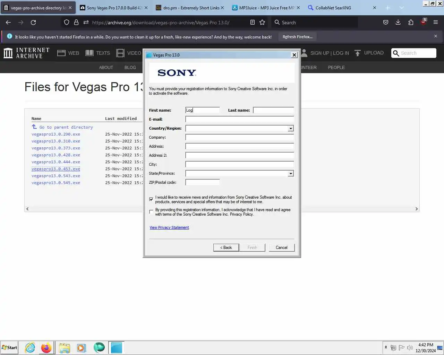Screen dimensions: 444x355
Task: Download vegaspro13.0.545.exe
Action: point(56,183)
